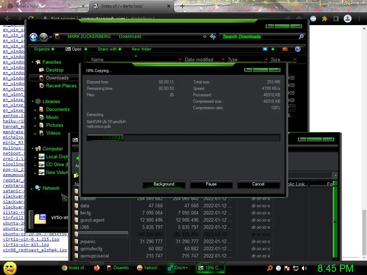Cancel the extraction
Viewport: 367px width, 275px height.
258,184
